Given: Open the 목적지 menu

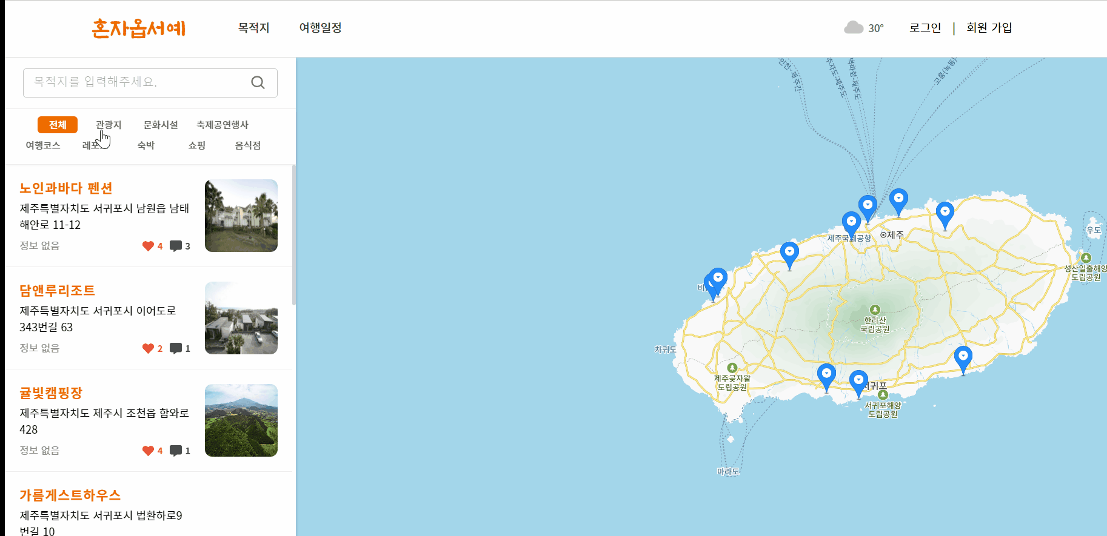Looking at the screenshot, I should pyautogui.click(x=253, y=28).
